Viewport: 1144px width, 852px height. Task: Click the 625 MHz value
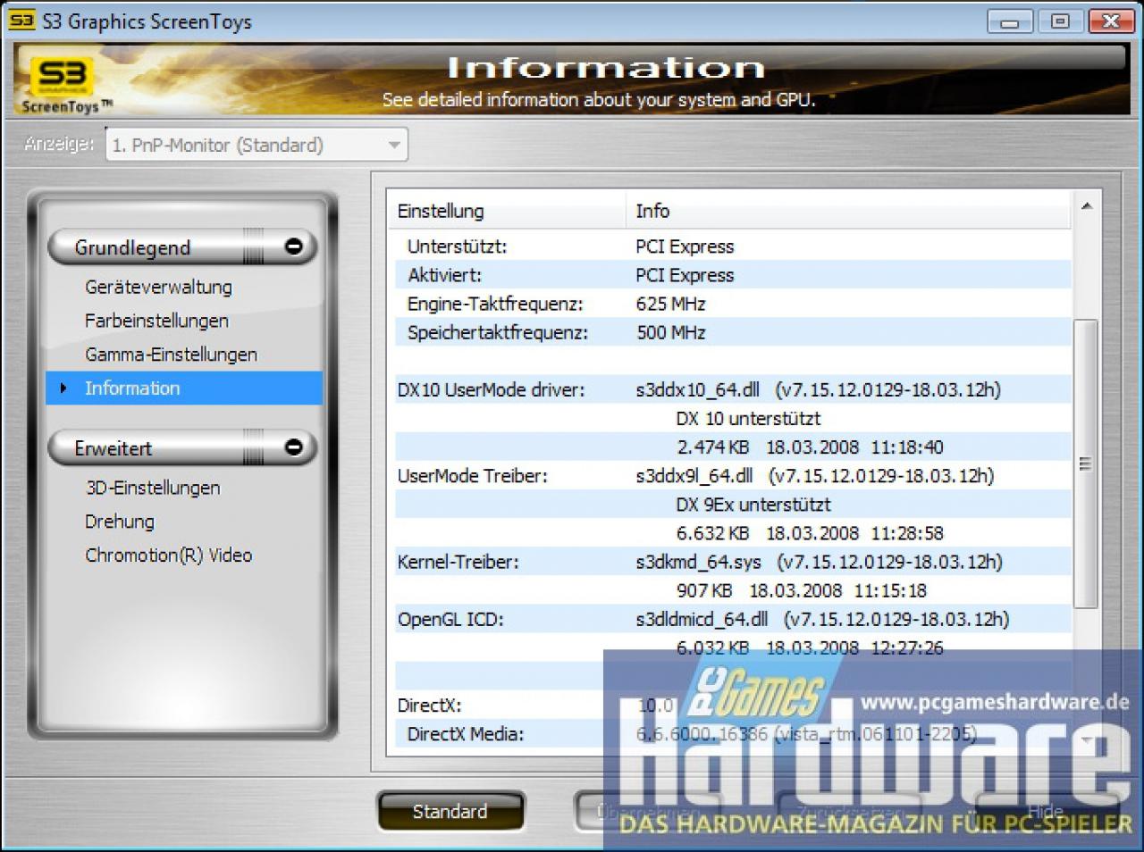click(670, 304)
